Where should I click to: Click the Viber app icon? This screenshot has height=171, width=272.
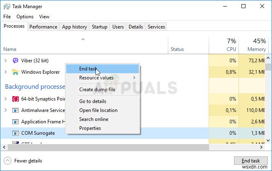pyautogui.click(x=16, y=61)
